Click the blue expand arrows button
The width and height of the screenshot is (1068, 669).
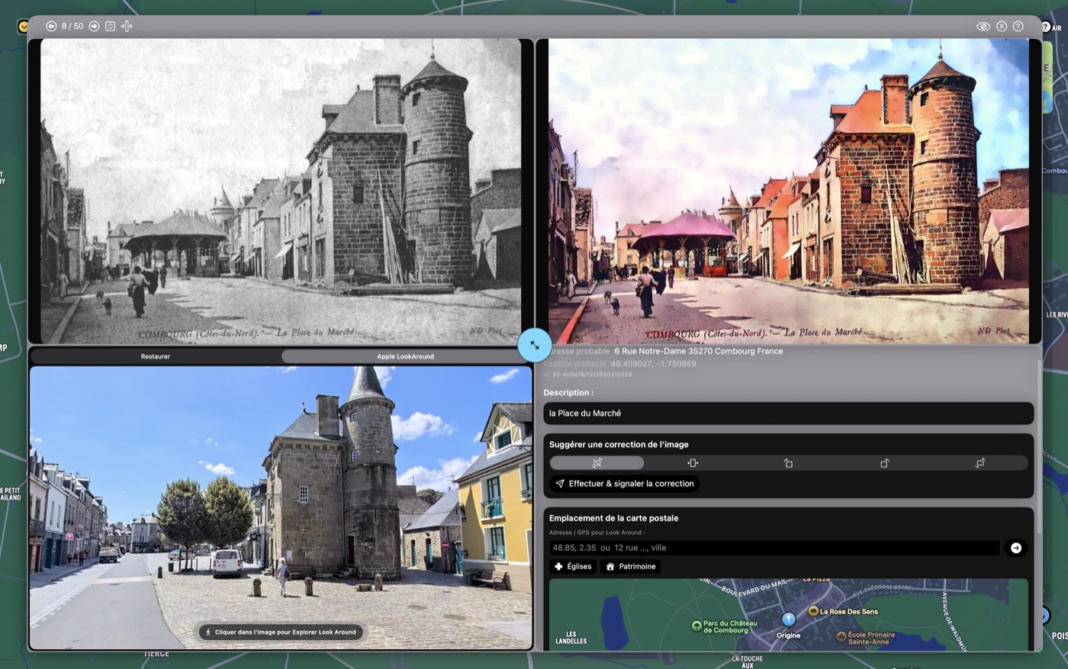coord(534,346)
